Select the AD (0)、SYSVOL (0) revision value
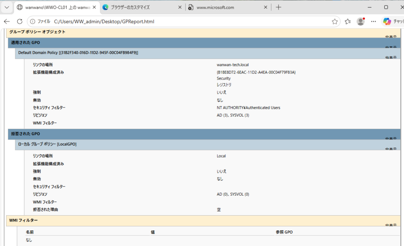404x246 pixels. point(233,194)
